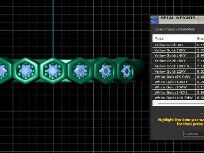Click the Calculate button
This screenshot has width=204, height=153.
tap(194, 134)
